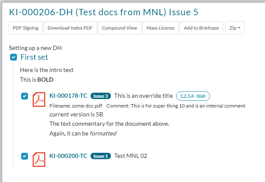265x182 pixels.
Task: Click the Issue 1 badge
Action: [x=101, y=156]
